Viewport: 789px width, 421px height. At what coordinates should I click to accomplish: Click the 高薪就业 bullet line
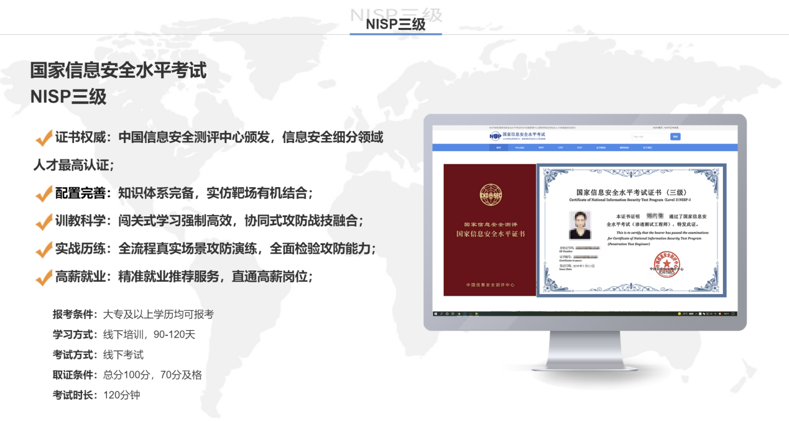175,277
